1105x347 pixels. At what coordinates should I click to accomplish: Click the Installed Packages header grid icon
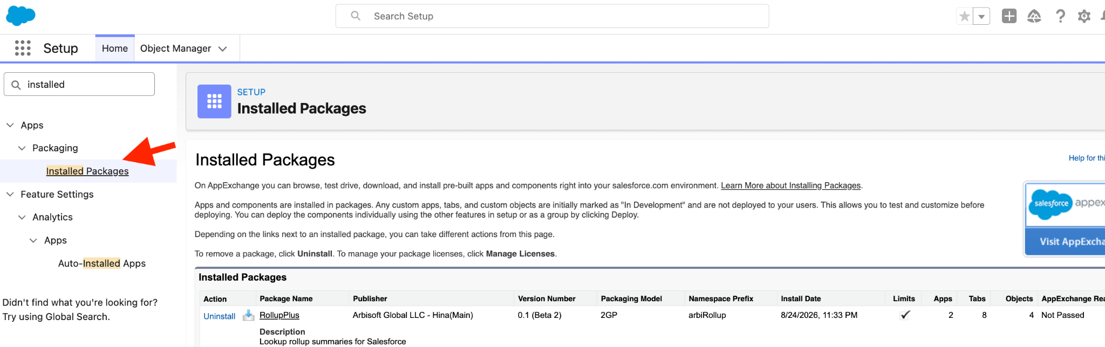pos(214,101)
